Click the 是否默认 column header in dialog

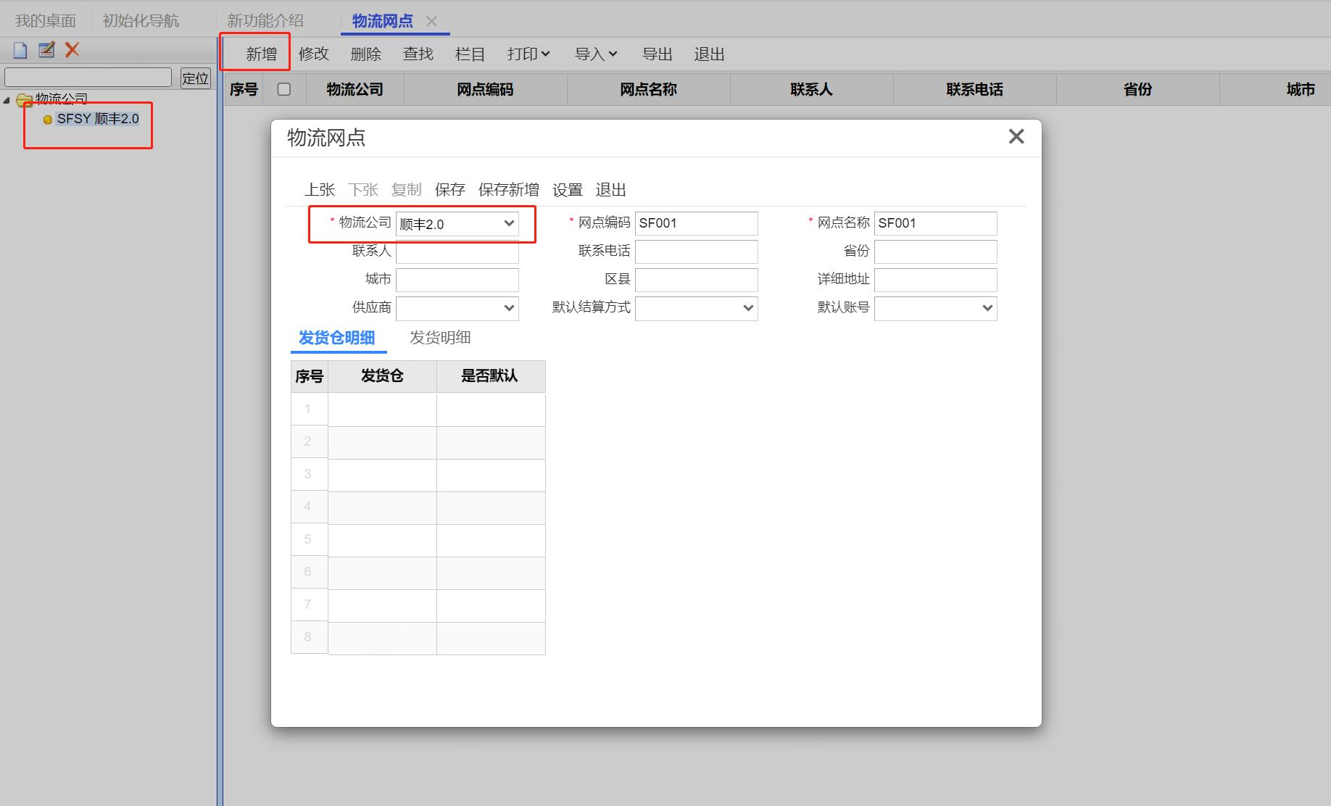[491, 376]
